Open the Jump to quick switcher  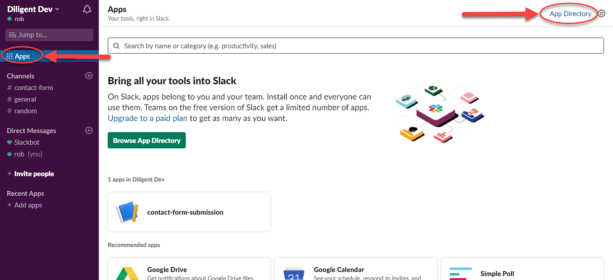tap(49, 35)
